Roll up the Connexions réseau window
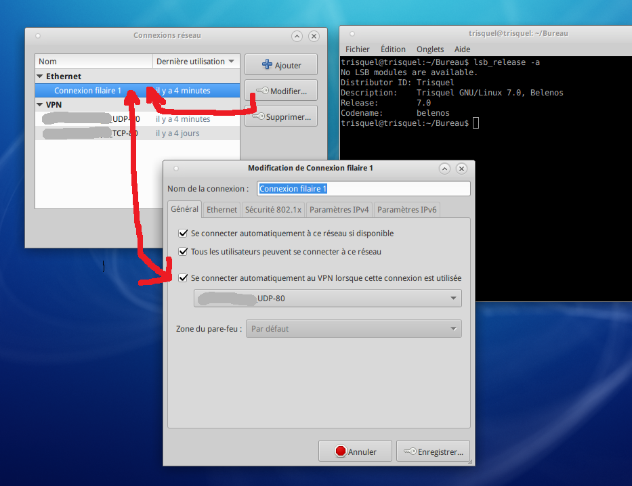 pos(297,37)
